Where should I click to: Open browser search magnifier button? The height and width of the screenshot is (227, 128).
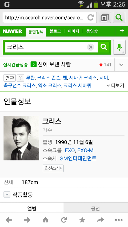(119, 18)
